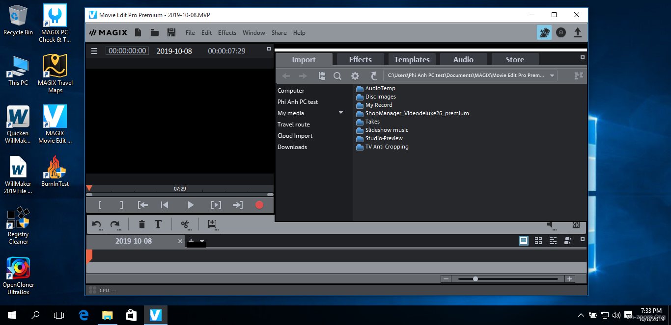671x325 pixels.
Task: Switch to Storyboard mode view icon
Action: click(x=524, y=241)
